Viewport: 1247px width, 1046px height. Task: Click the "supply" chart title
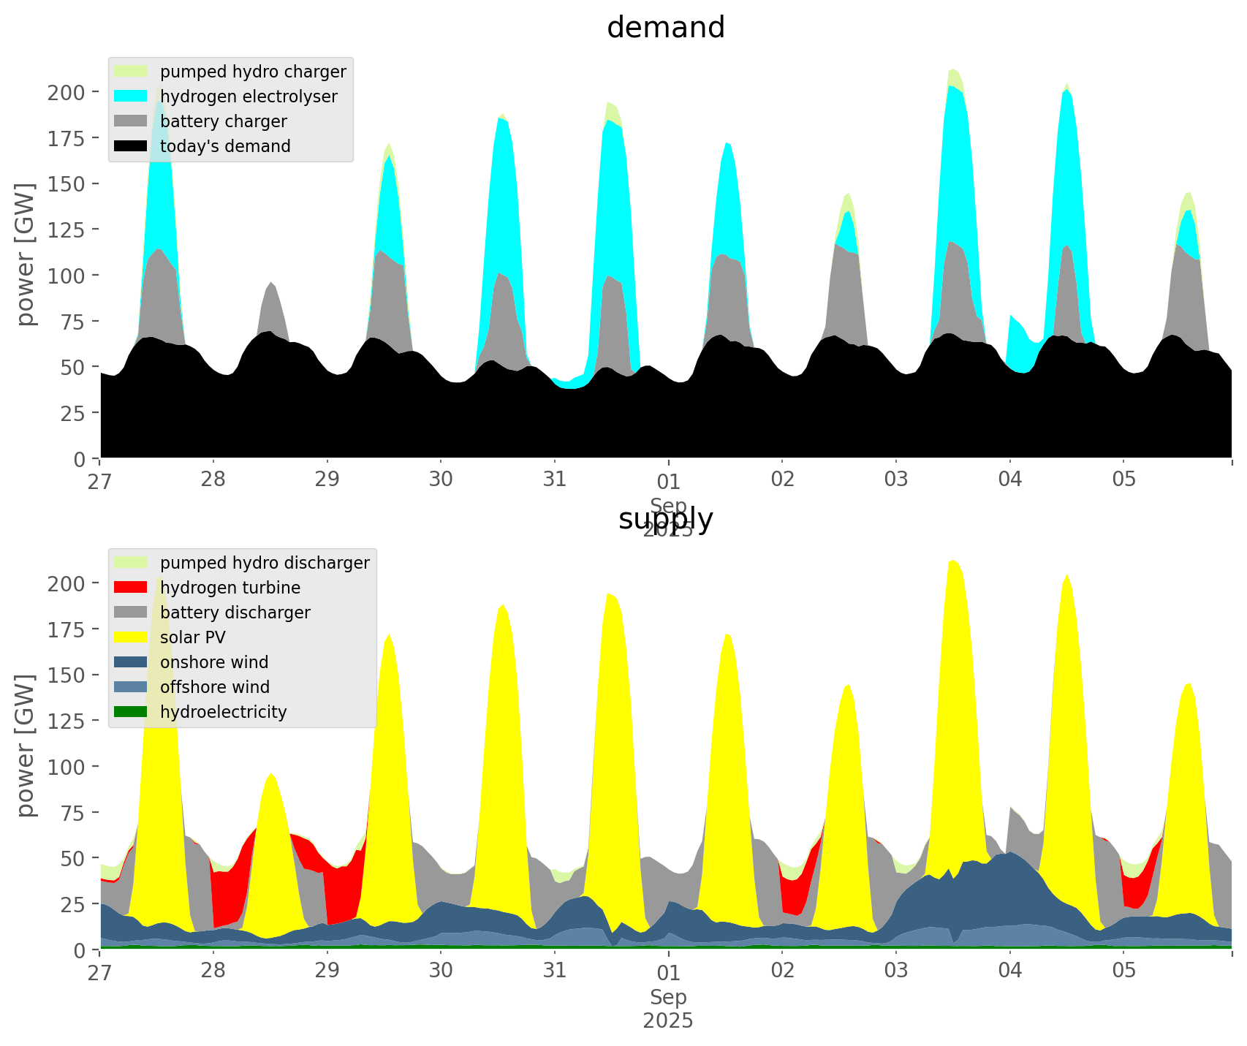tap(665, 519)
